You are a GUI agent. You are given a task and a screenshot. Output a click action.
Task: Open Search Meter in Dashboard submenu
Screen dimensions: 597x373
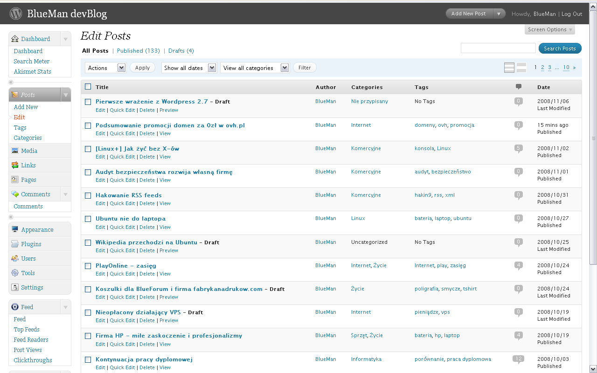tap(32, 61)
